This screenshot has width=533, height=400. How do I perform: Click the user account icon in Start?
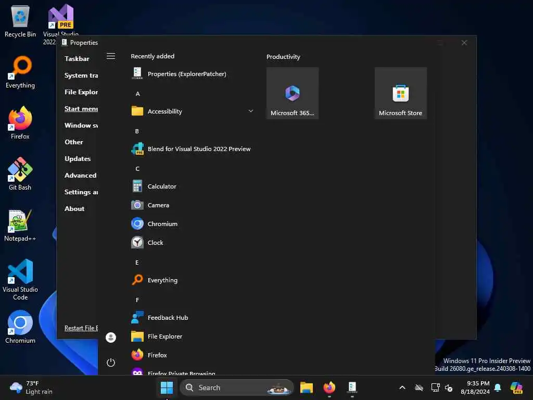[x=111, y=337]
